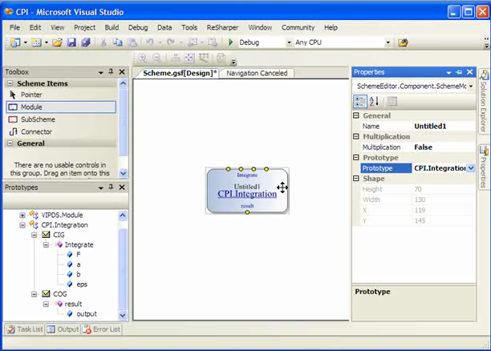Open the Prototype value dropdown arrow

471,168
